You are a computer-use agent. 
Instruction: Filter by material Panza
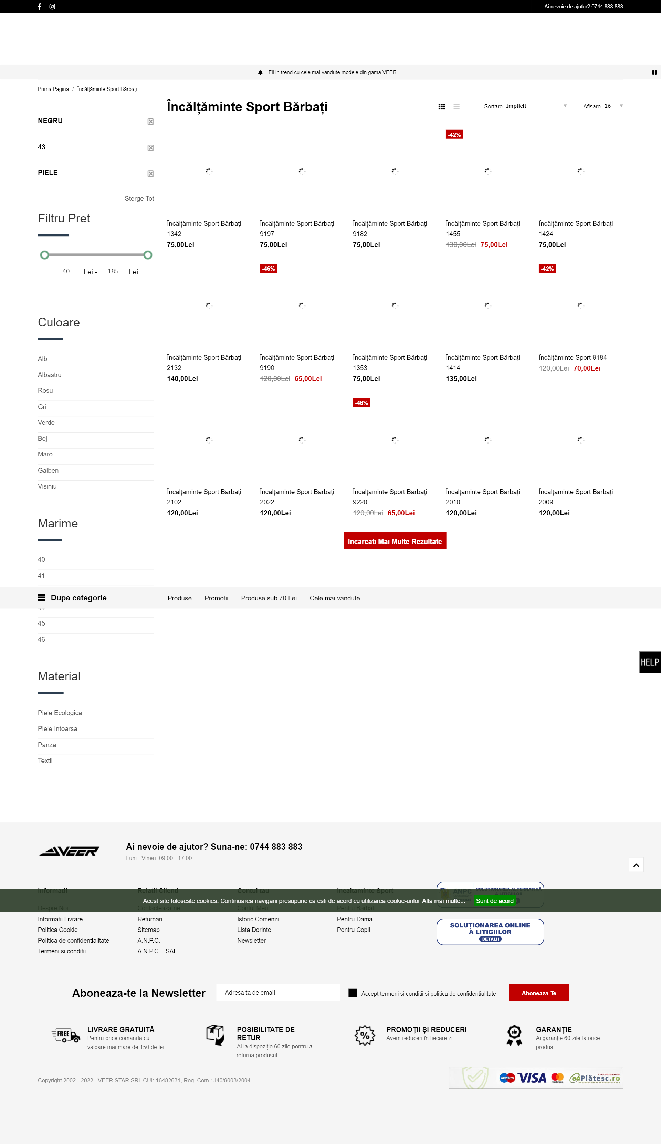coord(47,745)
